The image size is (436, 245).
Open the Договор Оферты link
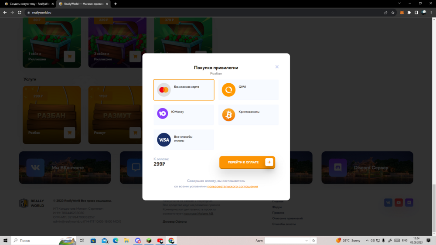point(175,221)
